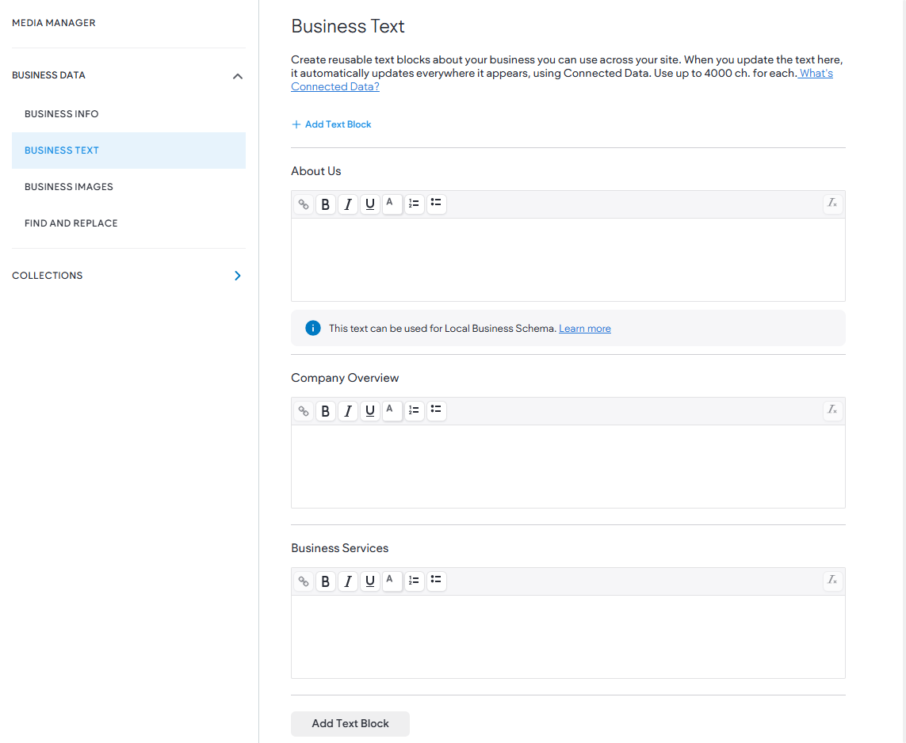
Task: Clear formatting in Business Services editor
Action: coord(832,581)
